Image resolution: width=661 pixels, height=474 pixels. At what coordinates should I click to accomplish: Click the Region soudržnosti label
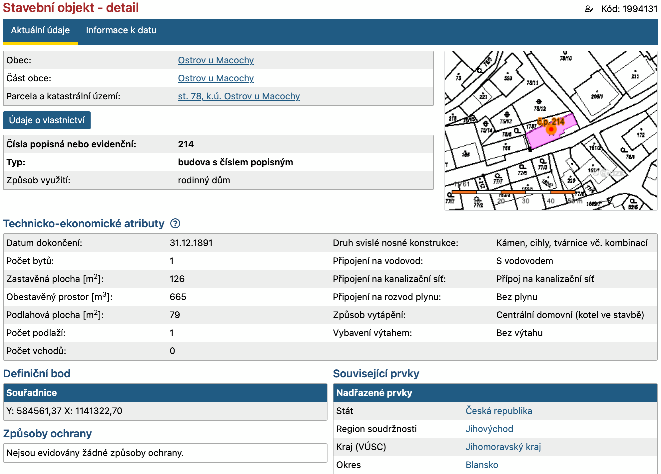coord(376,429)
